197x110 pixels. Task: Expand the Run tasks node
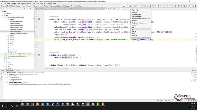[x=7, y=81]
